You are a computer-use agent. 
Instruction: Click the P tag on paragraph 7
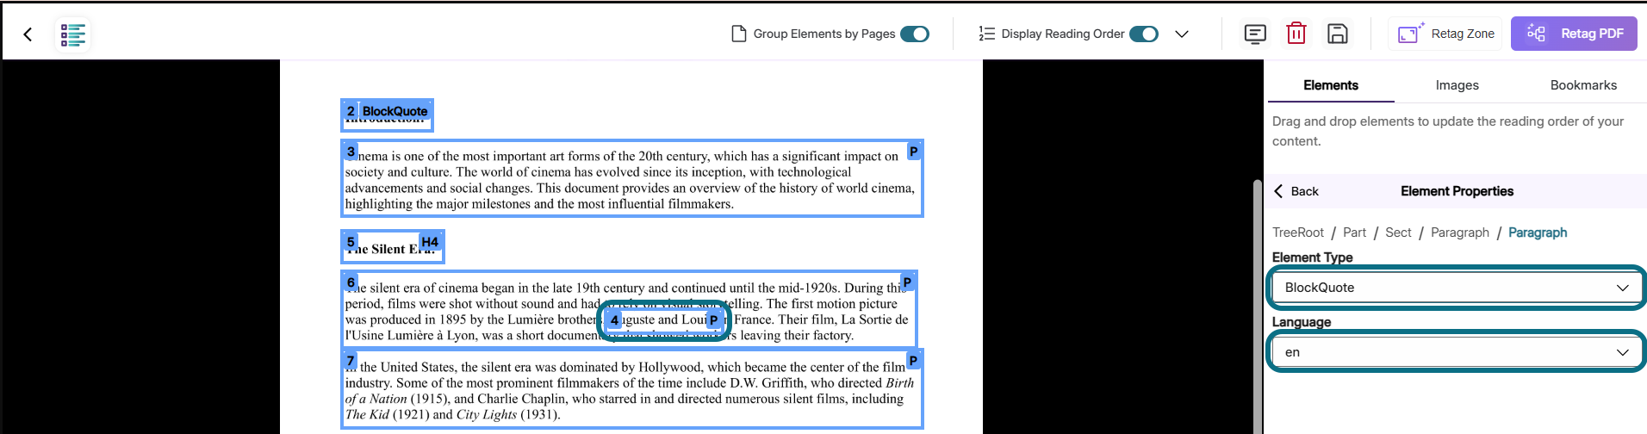pos(913,361)
